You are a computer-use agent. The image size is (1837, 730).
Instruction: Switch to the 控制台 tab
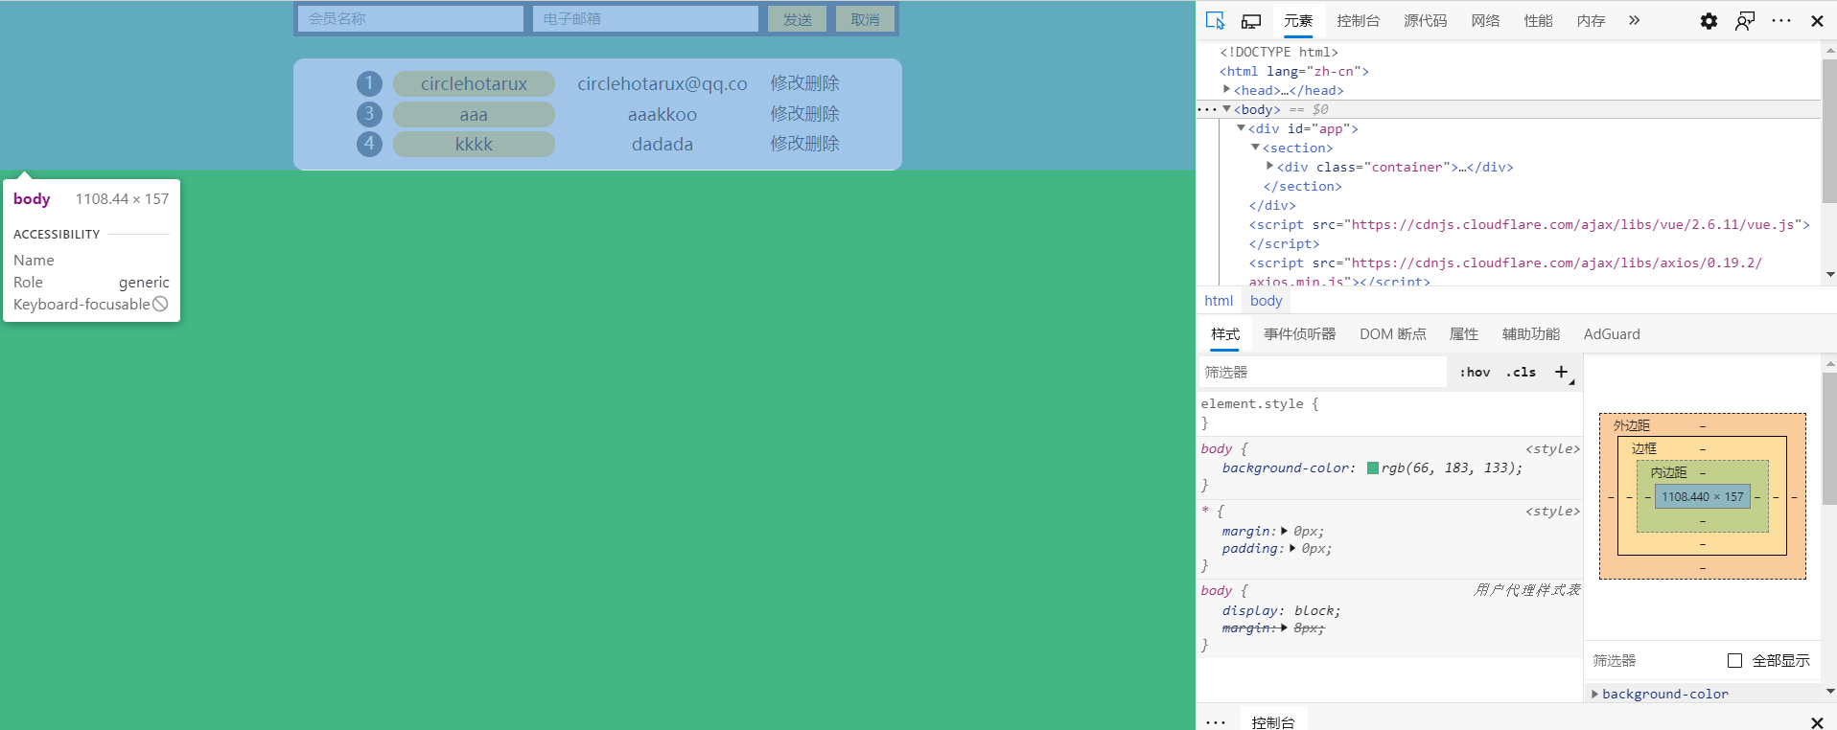click(x=1358, y=20)
